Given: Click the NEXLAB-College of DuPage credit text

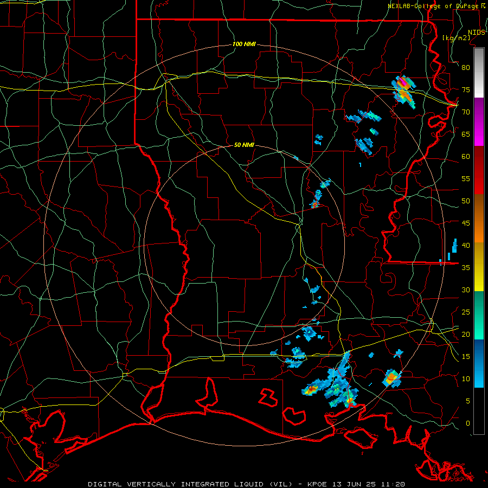Looking at the screenshot, I should pos(433,6).
